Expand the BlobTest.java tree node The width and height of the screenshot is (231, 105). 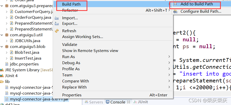[7, 52]
